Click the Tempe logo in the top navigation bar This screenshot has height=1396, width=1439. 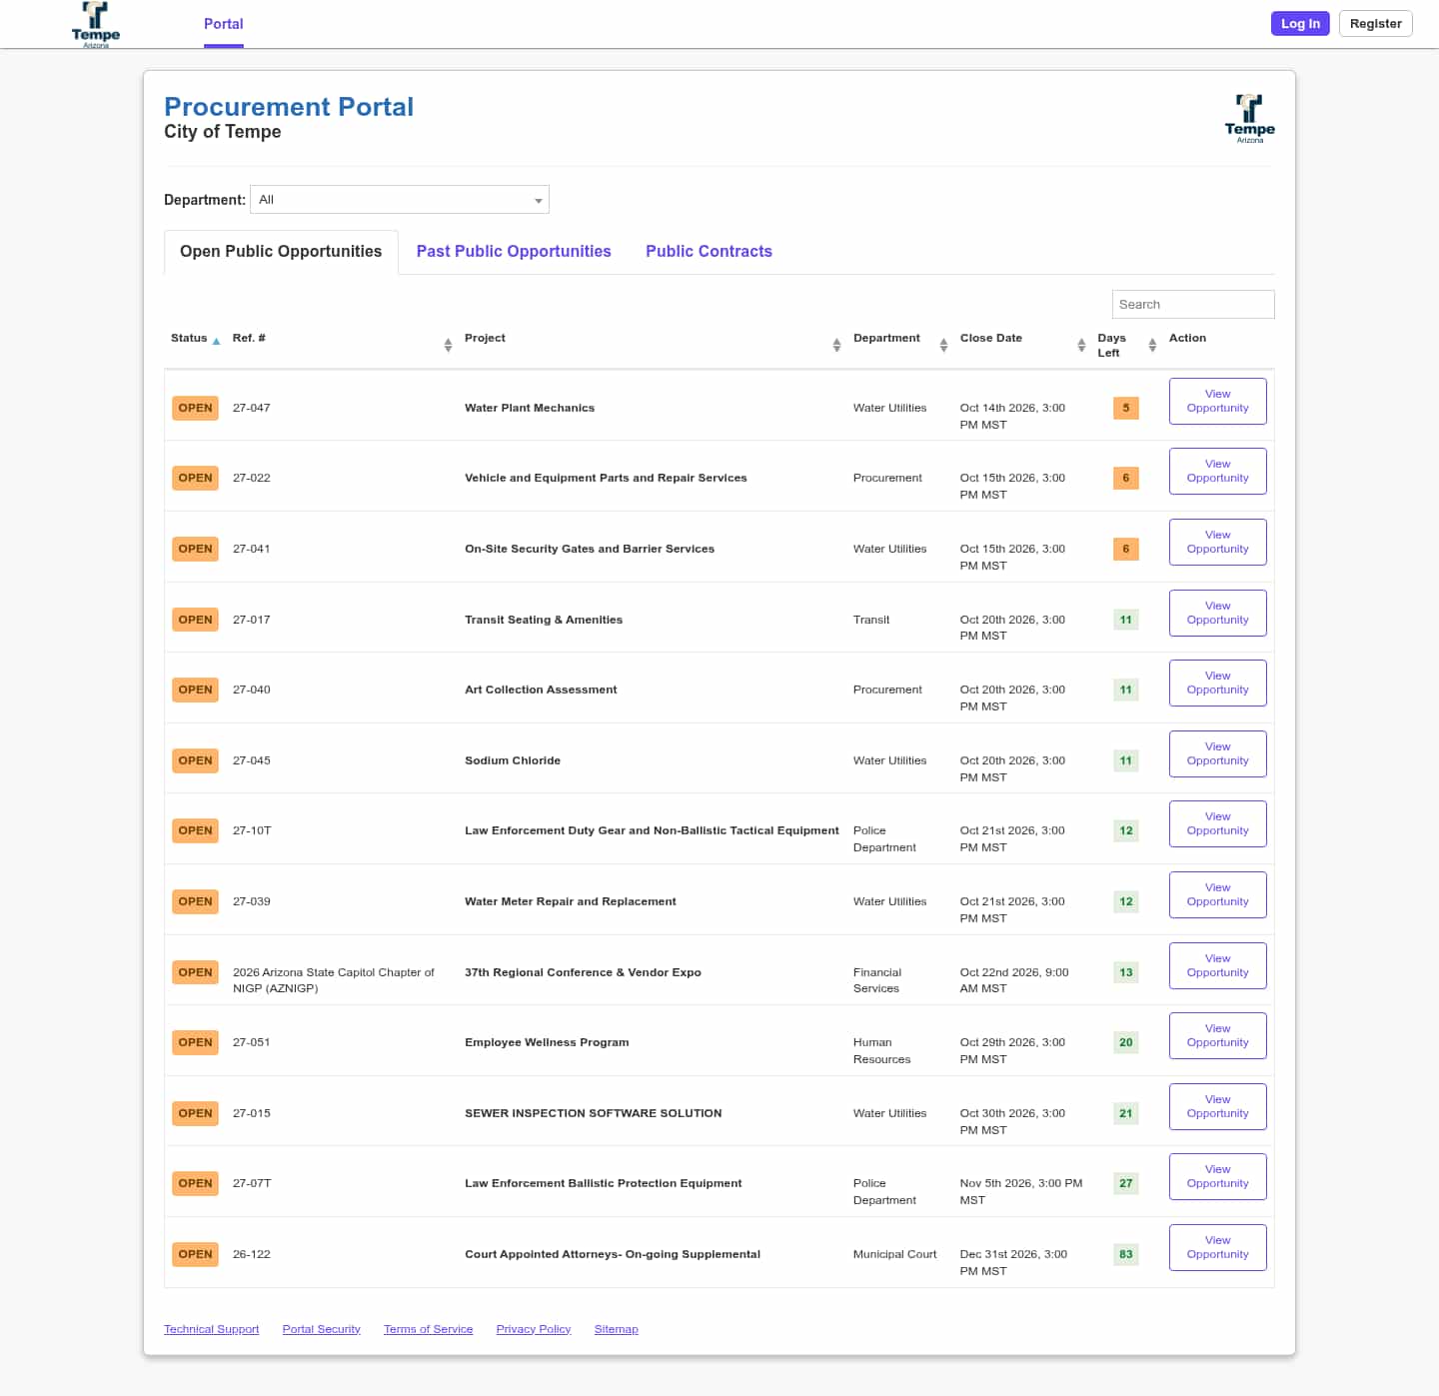point(96,25)
